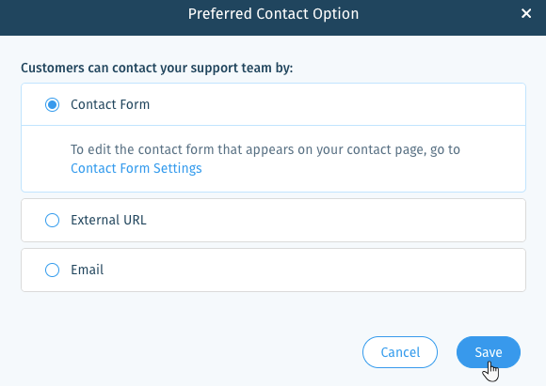
Task: Click the Cancel button
Action: point(400,352)
